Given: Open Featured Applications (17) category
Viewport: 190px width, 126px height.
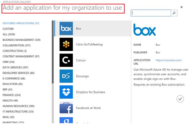Looking at the screenshot, I should pyautogui.click(x=21, y=23).
